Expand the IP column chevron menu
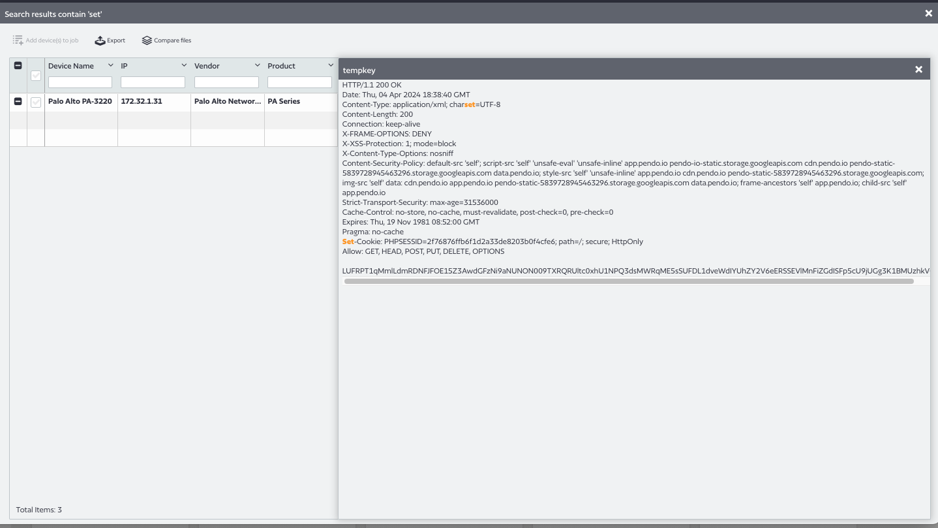This screenshot has width=938, height=528. (183, 65)
